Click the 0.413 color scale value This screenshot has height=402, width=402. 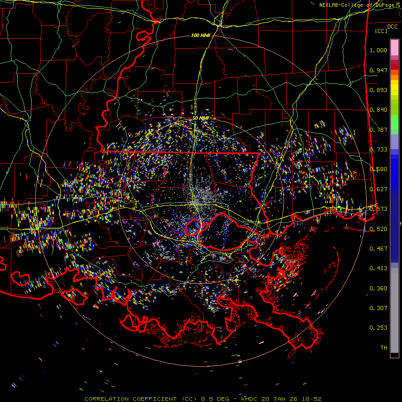pos(378,268)
